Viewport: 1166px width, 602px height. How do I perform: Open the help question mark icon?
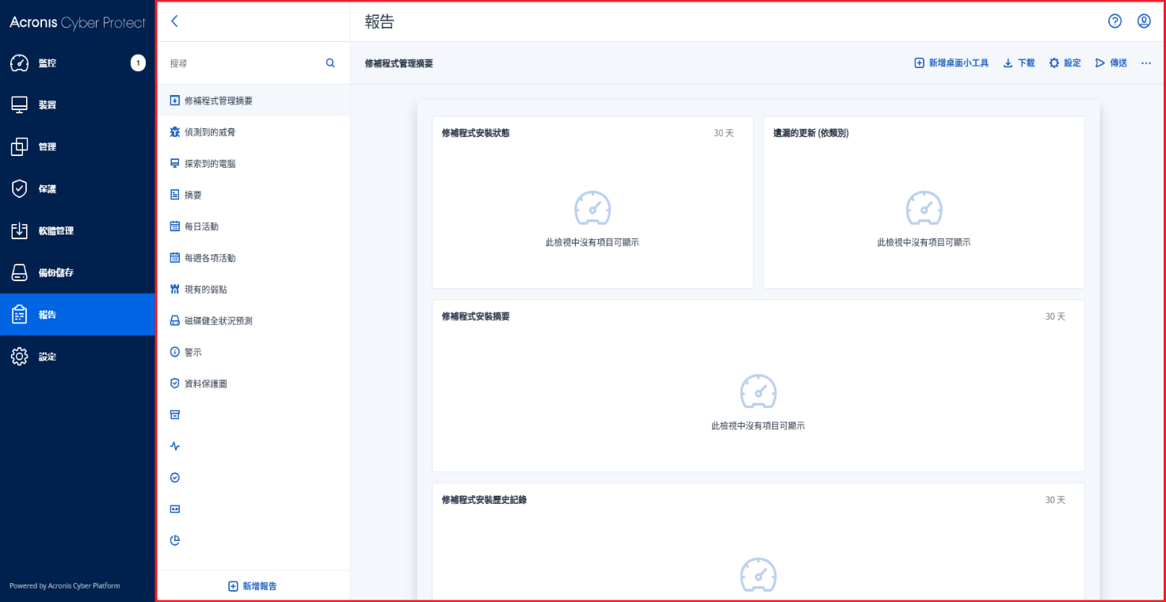[x=1115, y=21]
